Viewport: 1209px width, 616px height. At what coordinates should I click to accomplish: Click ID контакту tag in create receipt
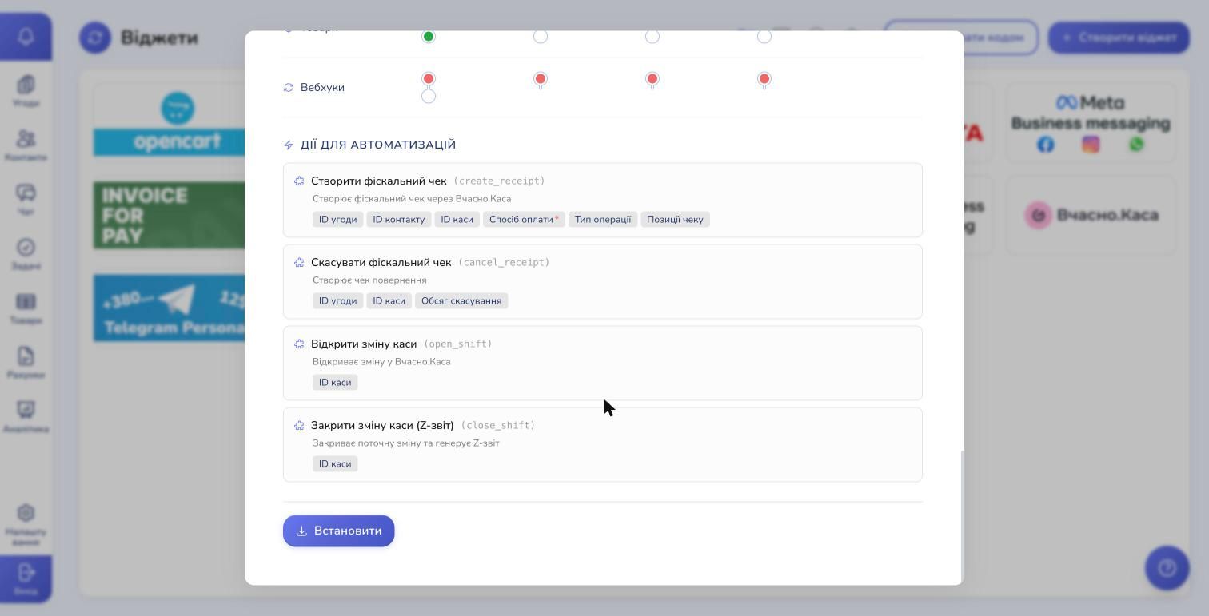coord(399,220)
